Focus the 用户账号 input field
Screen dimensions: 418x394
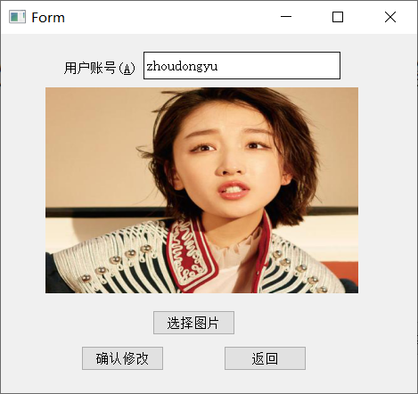coord(242,66)
